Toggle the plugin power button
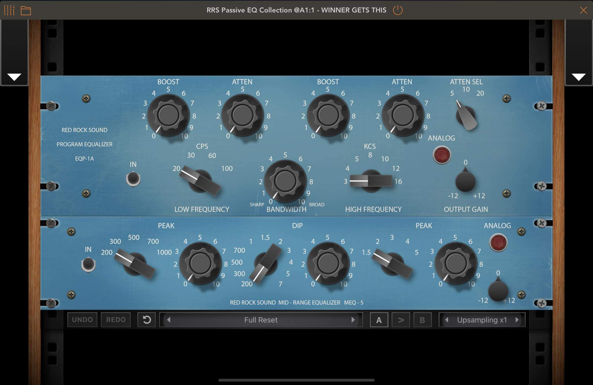Screen dimensions: 593x385 click(x=398, y=10)
